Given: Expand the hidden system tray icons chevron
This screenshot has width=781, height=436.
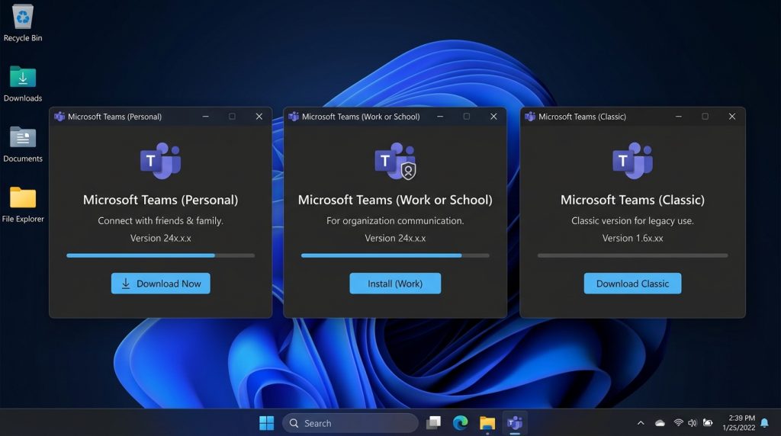Looking at the screenshot, I should (x=641, y=423).
